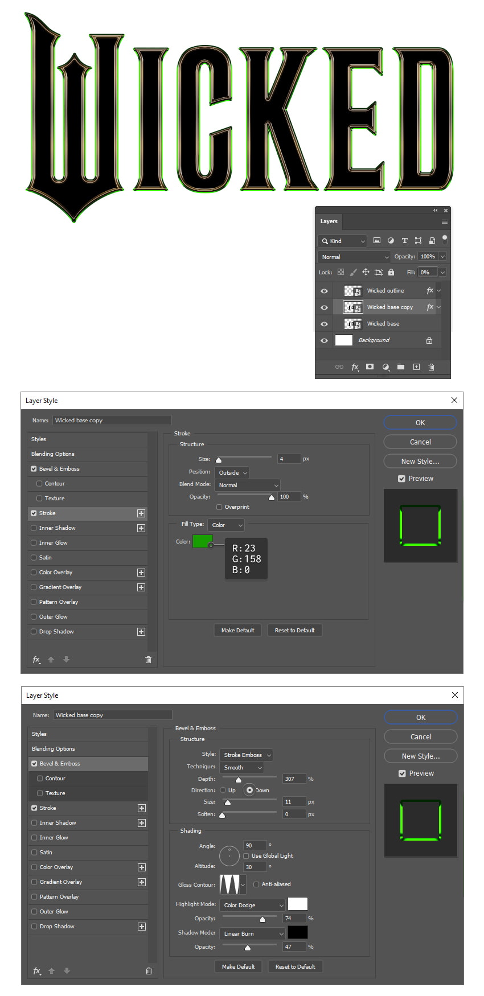Select the Up direction radio button
Image resolution: width=484 pixels, height=996 pixels.
tap(223, 791)
